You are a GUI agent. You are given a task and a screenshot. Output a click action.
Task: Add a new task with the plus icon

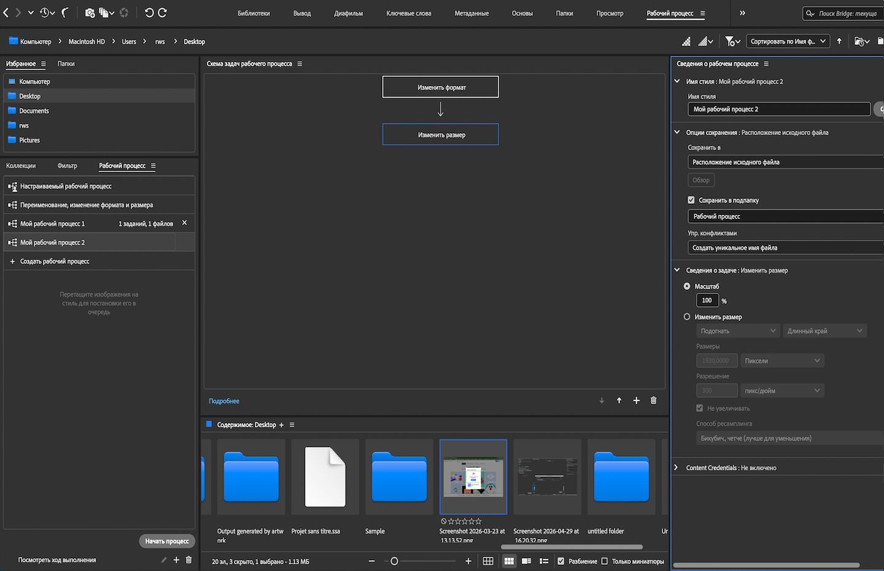(x=636, y=400)
